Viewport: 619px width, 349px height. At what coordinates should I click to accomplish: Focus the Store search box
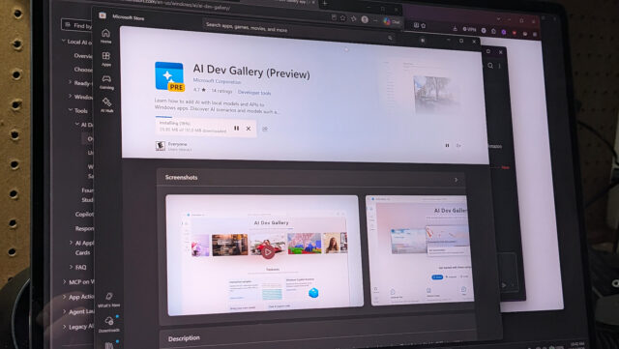[300, 32]
